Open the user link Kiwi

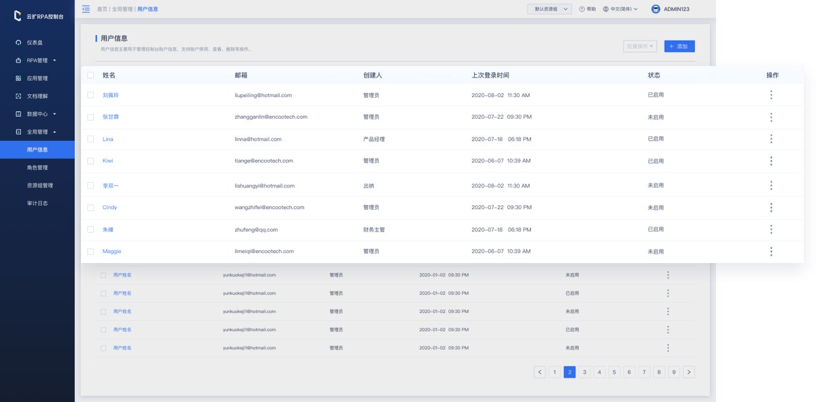pyautogui.click(x=108, y=161)
